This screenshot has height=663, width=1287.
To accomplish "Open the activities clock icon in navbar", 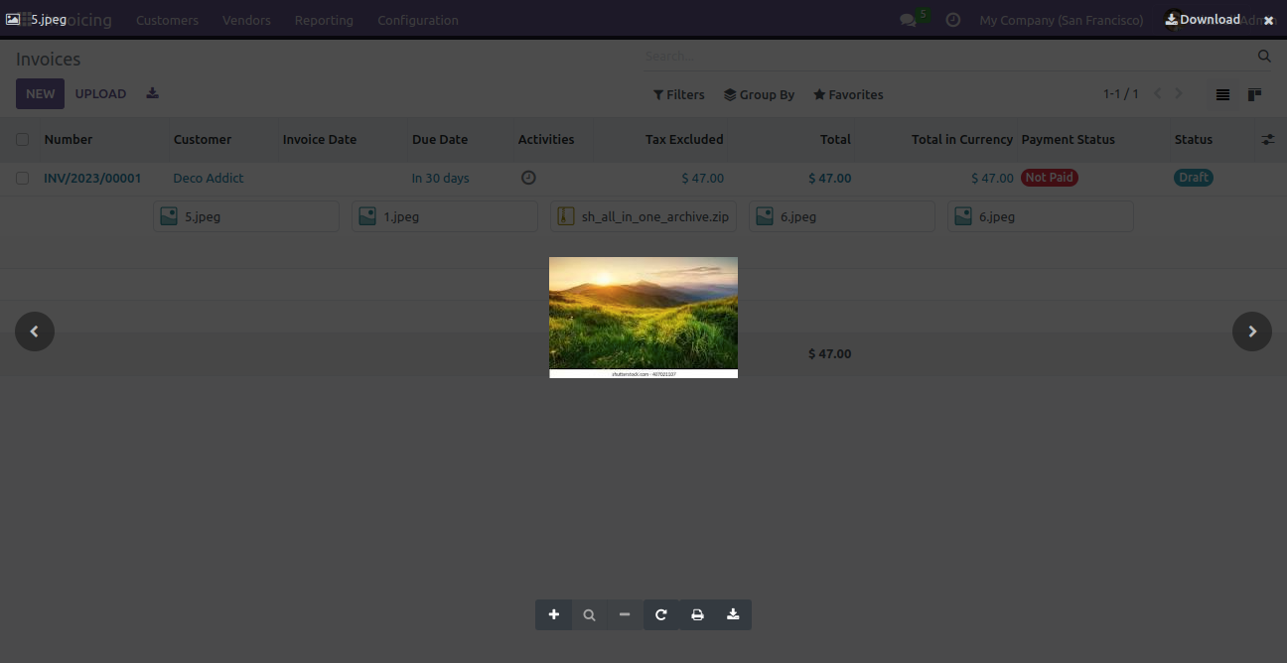I will tap(953, 20).
